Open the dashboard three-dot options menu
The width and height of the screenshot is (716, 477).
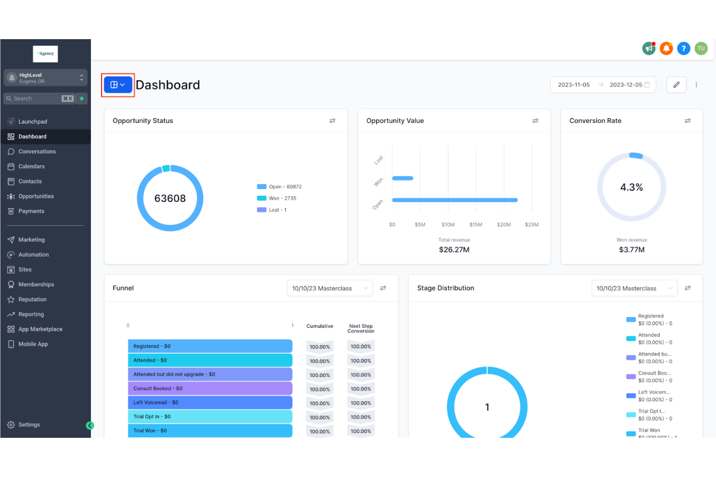(697, 85)
